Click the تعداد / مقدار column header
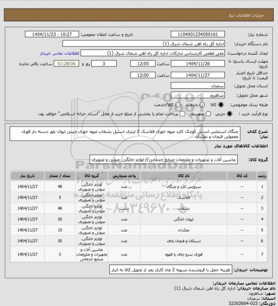 [60, 176]
